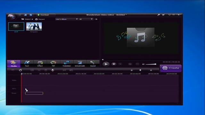Click the edit clip icon in timeline toolbar
Viewport: 205px width, 115px height.
coord(32,70)
